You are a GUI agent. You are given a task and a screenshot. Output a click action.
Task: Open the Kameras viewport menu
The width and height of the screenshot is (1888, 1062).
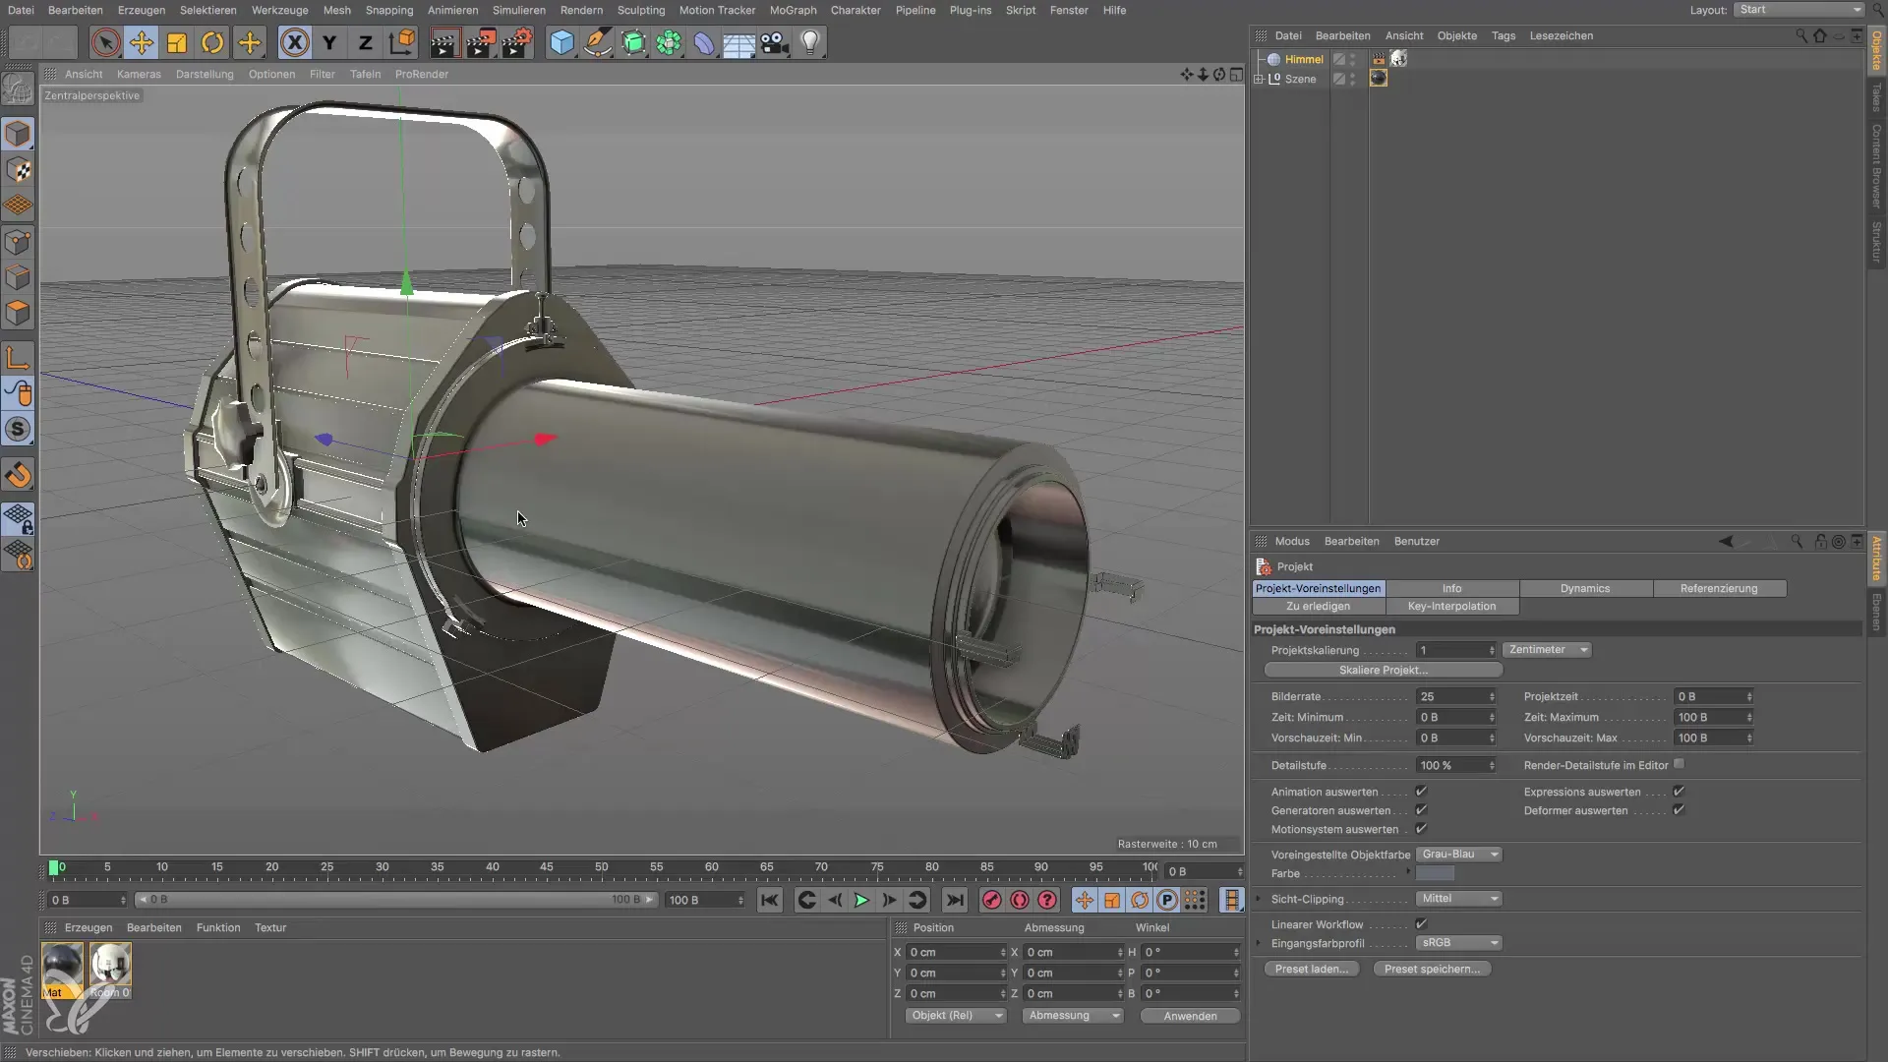coord(139,74)
